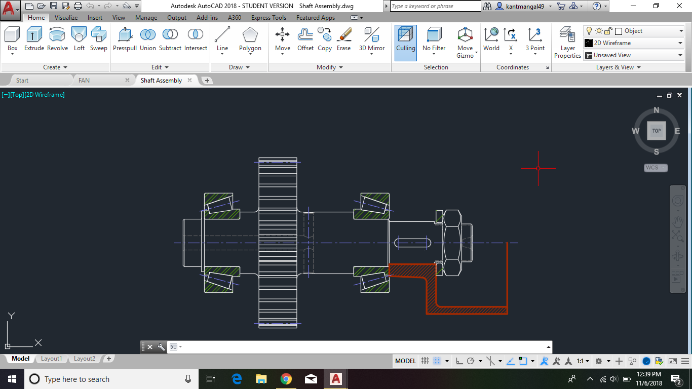Image resolution: width=692 pixels, height=389 pixels.
Task: Click the Revolve tool icon
Action: (57, 40)
